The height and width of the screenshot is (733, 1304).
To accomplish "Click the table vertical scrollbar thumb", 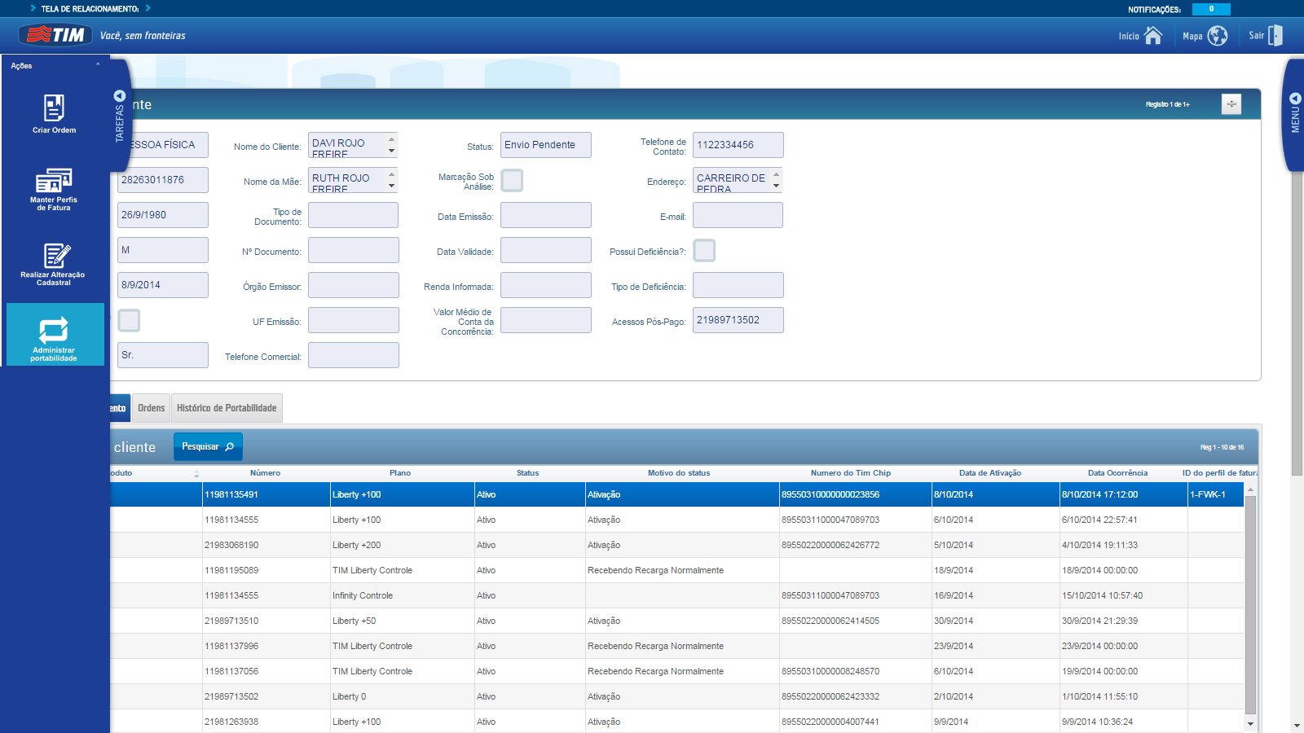I will 1250,605.
